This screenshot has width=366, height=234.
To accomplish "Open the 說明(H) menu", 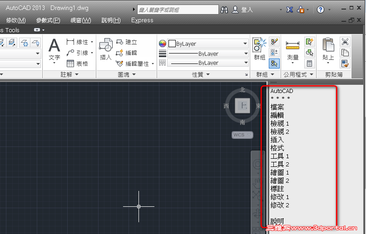I will (x=111, y=20).
